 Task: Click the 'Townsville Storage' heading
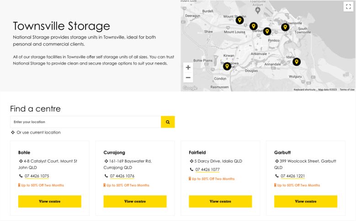pos(62,26)
